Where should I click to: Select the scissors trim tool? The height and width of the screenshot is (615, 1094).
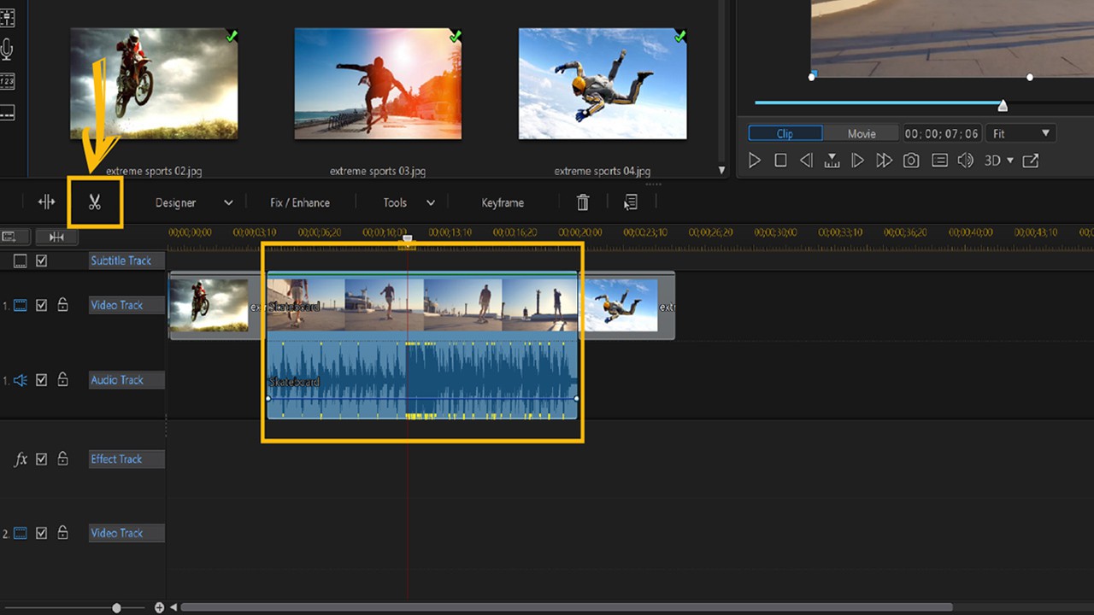coord(95,202)
